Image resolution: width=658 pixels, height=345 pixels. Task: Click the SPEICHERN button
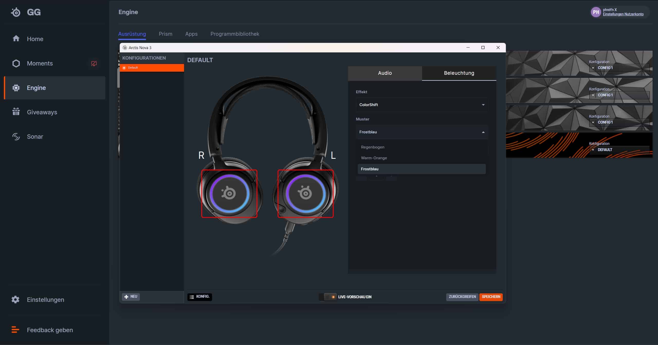(491, 297)
